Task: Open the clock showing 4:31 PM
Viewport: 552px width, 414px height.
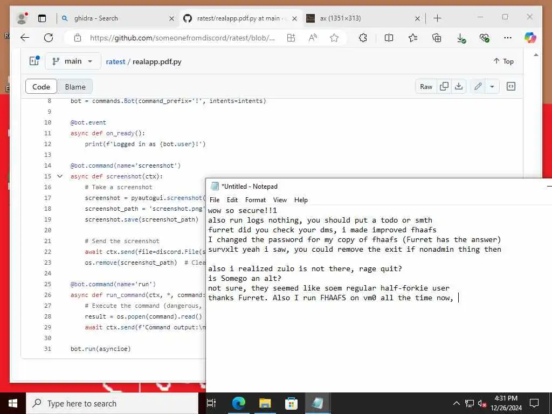Action: pyautogui.click(x=506, y=403)
